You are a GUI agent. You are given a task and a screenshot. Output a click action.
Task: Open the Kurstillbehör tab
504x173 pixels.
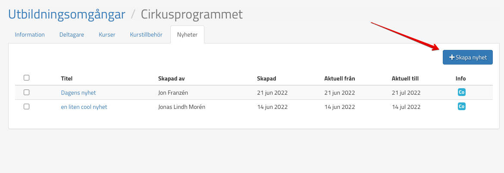click(x=146, y=35)
